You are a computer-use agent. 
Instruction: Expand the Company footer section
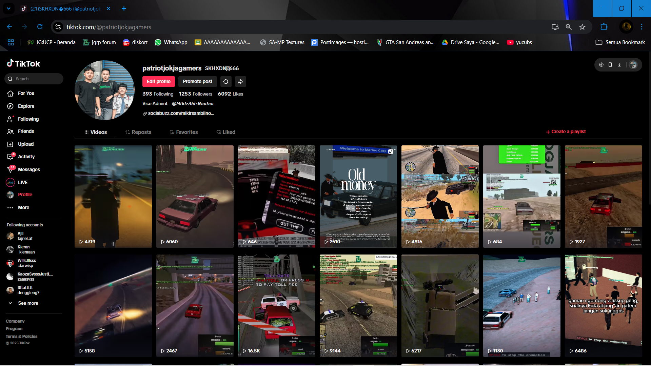(x=15, y=321)
